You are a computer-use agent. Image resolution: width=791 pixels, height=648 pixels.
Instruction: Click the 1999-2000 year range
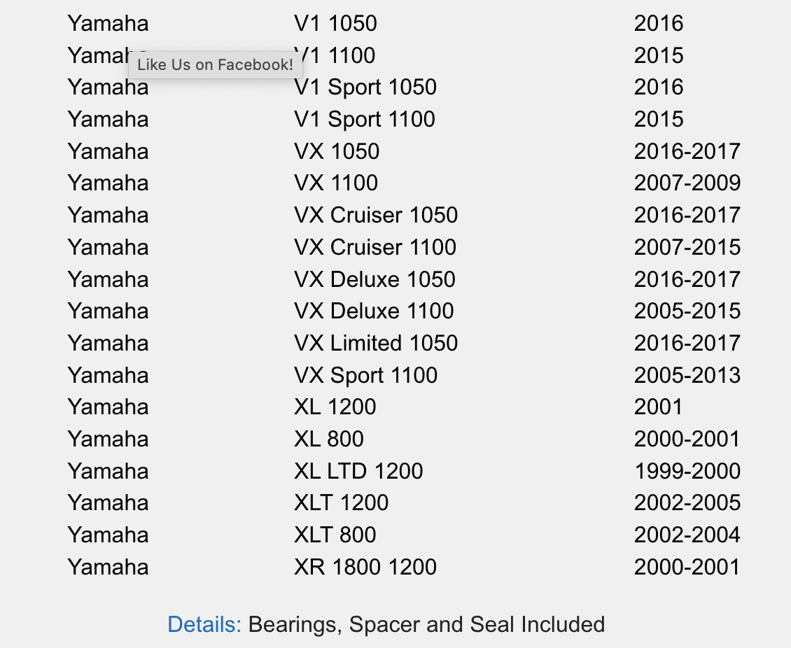click(687, 471)
